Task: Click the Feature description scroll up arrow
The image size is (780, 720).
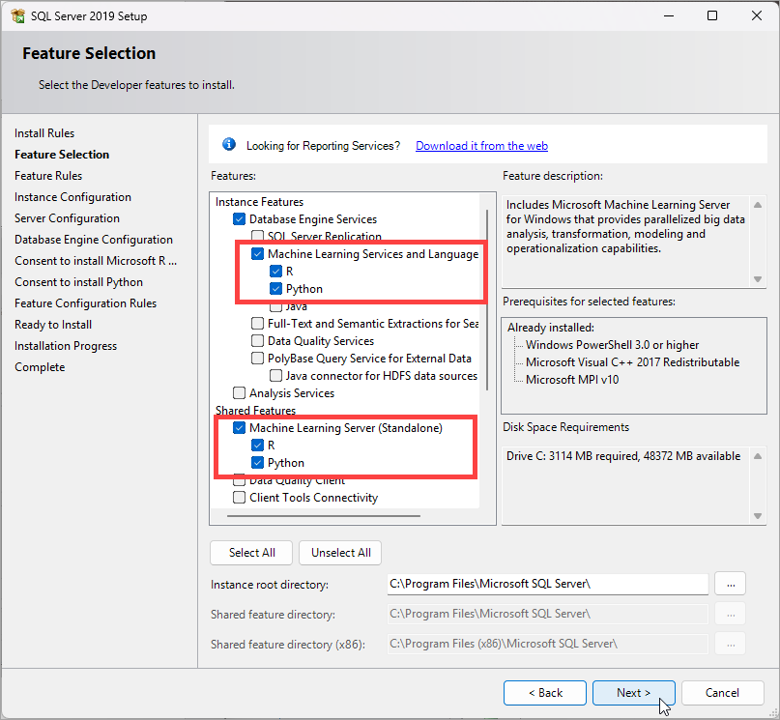Action: [x=758, y=205]
